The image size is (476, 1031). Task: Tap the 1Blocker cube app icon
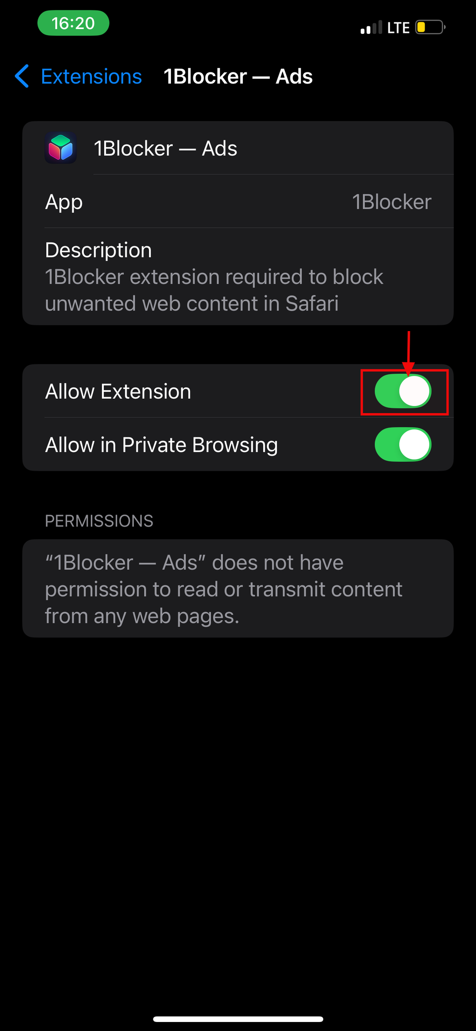tap(60, 148)
